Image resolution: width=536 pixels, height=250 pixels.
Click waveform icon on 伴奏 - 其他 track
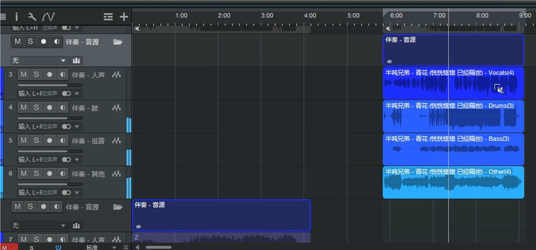pos(116,174)
